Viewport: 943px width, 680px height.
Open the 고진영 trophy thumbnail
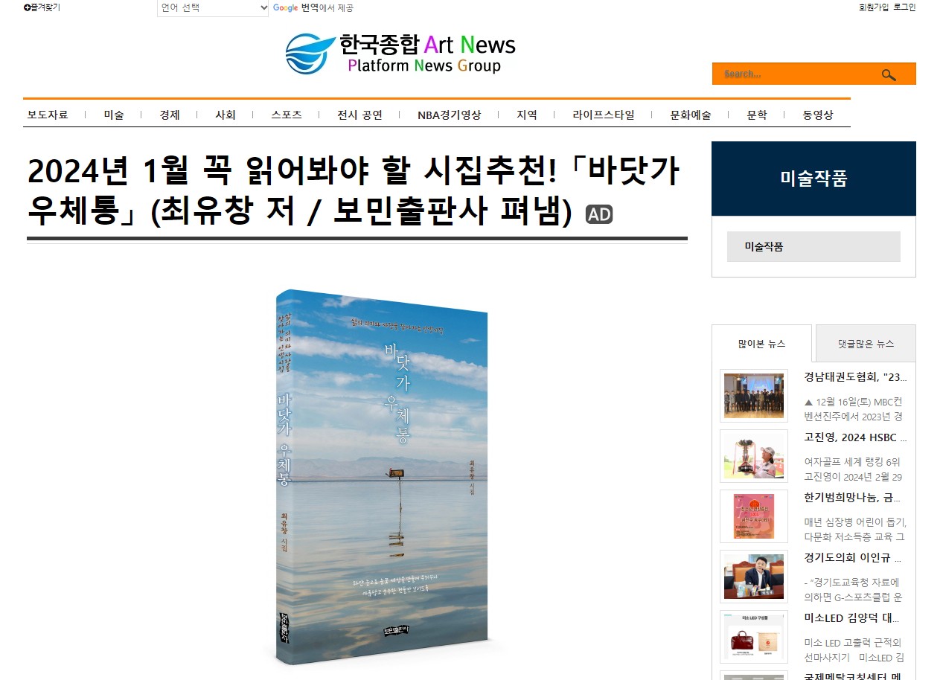tap(754, 455)
